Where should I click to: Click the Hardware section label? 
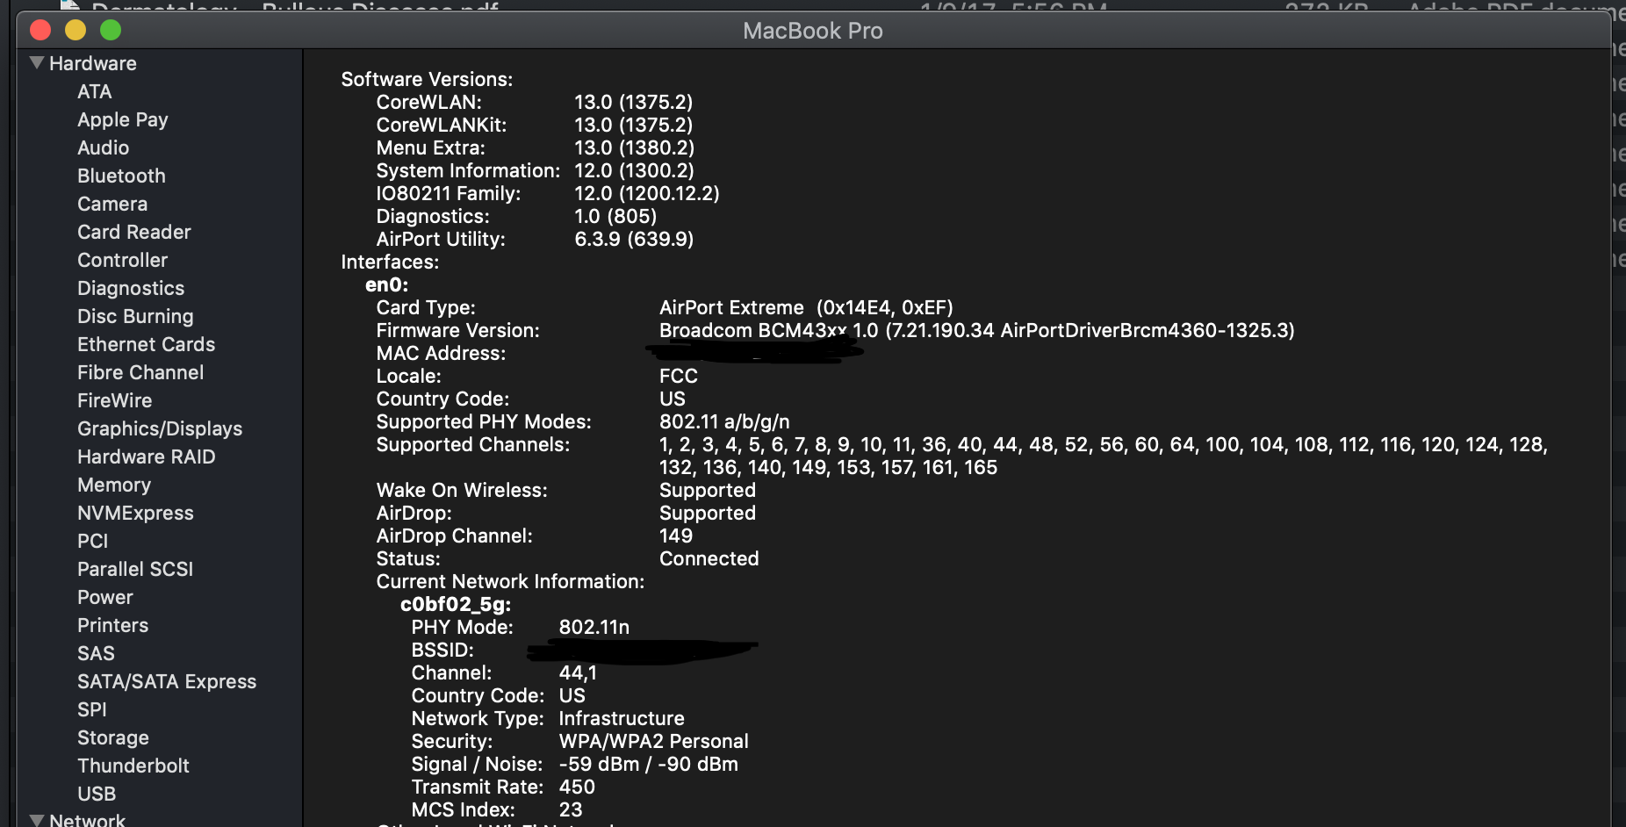point(93,63)
